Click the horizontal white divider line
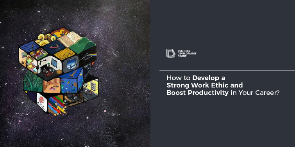Viewport: 295px width, 147px height. (x=227, y=71)
